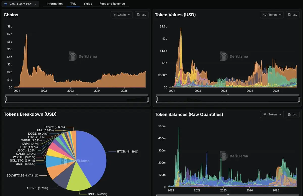
Task: Open the 52 Token dropdown in Token Balances
Action: [272, 114]
